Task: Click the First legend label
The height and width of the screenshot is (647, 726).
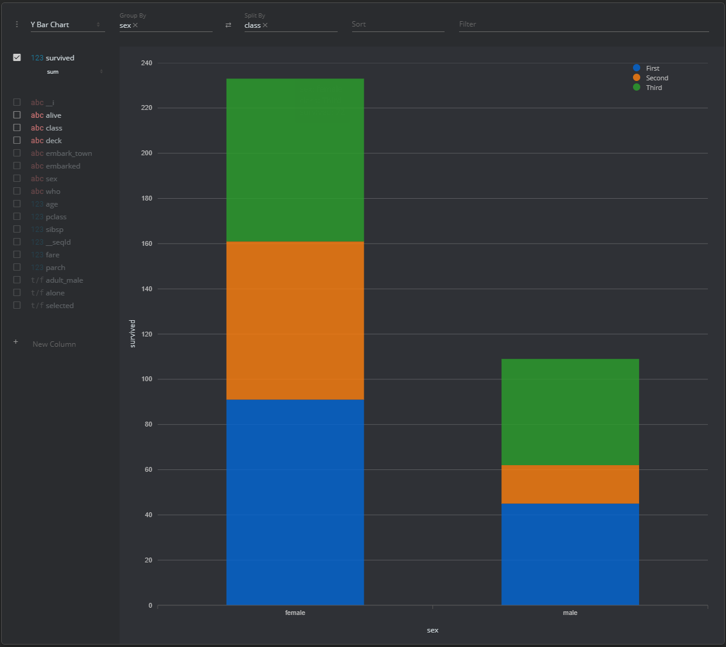Action: 653,68
